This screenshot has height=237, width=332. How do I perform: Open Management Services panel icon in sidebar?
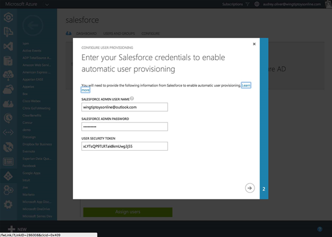(x=8, y=162)
